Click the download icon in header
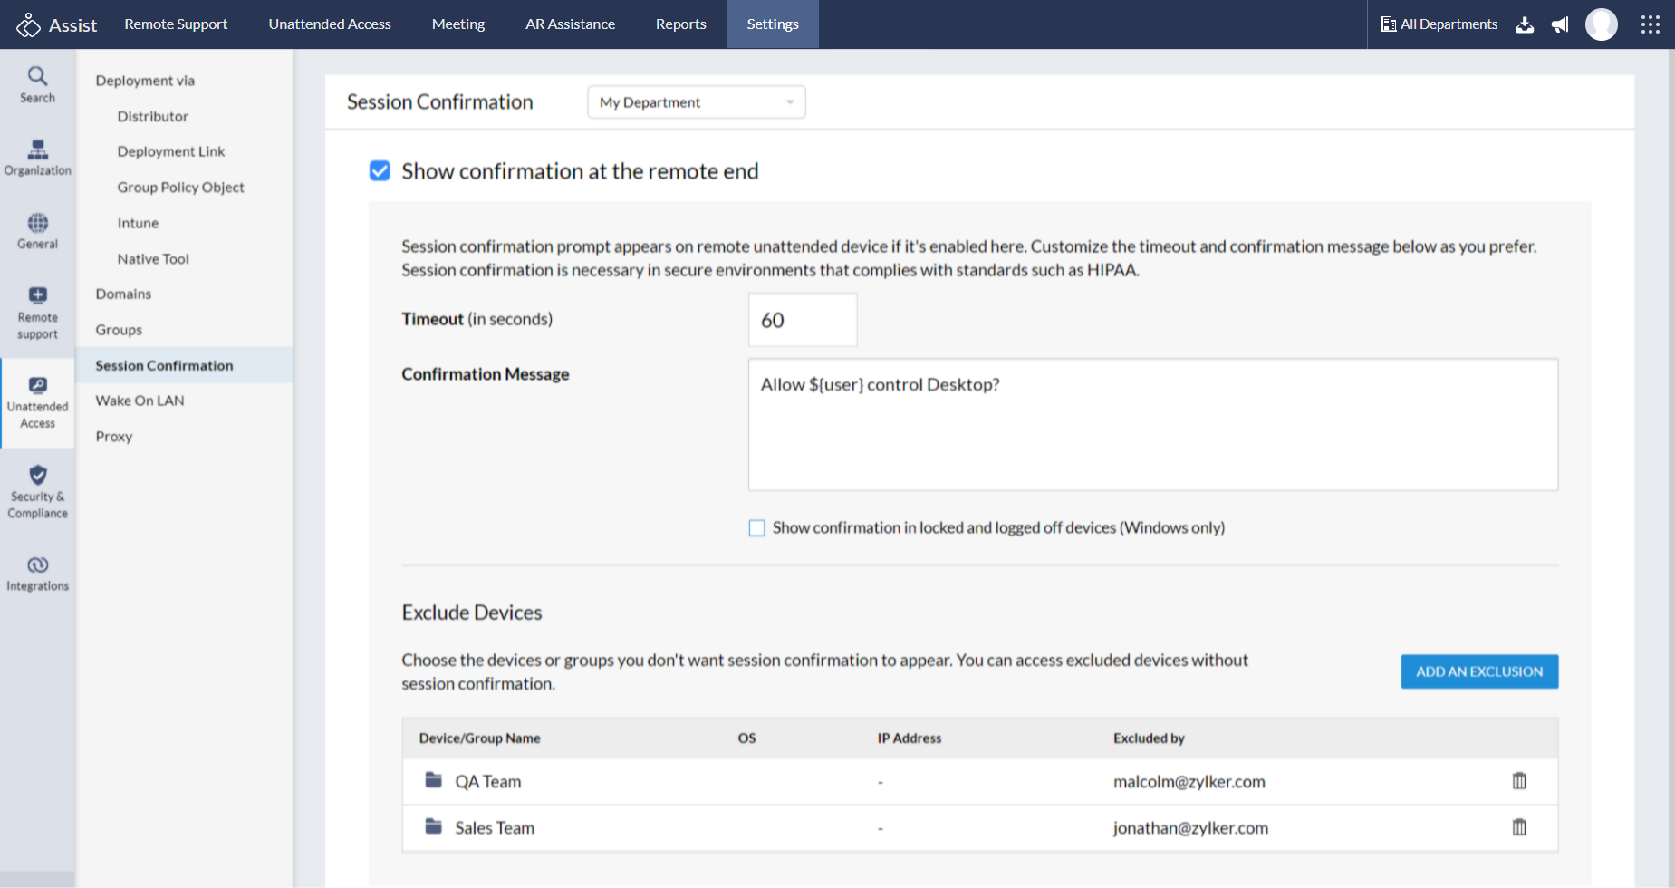The image size is (1675, 888). pos(1525,24)
